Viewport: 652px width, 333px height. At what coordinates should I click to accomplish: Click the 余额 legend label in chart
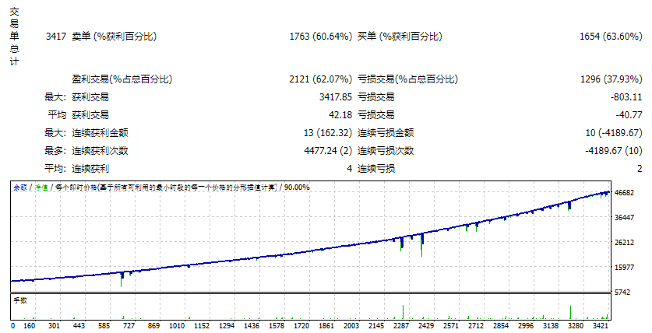click(20, 188)
